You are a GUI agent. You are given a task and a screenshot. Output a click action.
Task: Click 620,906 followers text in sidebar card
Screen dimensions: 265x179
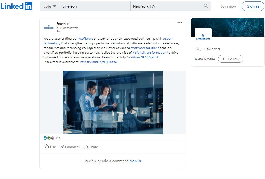click(x=207, y=49)
